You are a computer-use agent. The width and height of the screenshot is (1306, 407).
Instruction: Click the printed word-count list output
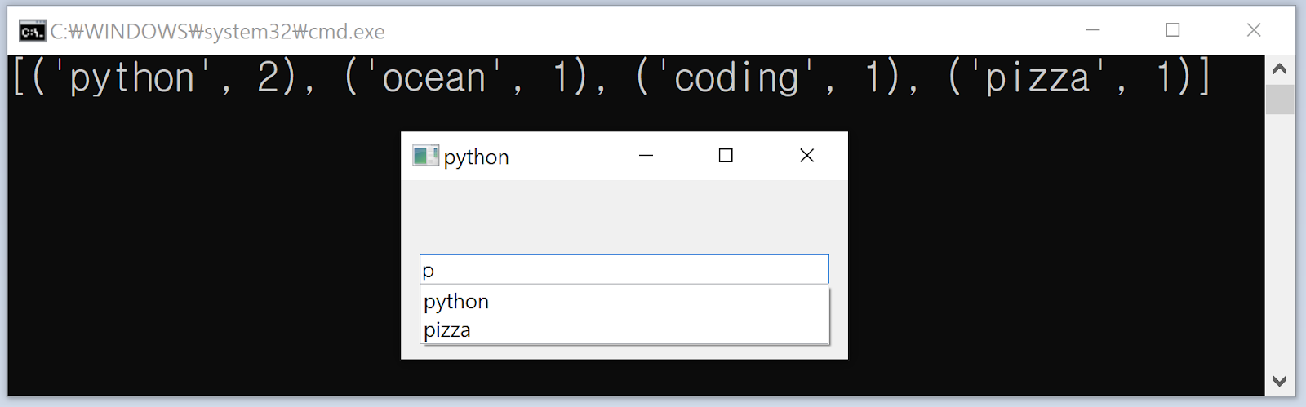click(x=612, y=78)
